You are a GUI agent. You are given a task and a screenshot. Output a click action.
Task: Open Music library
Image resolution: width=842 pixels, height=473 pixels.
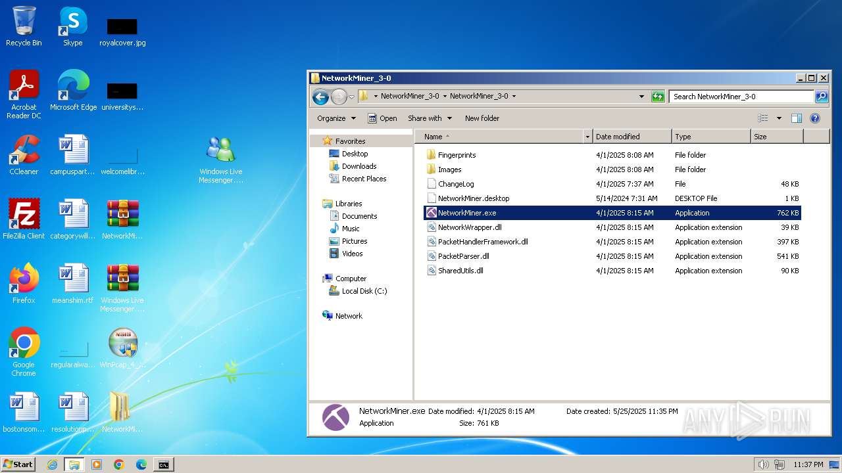[351, 229]
